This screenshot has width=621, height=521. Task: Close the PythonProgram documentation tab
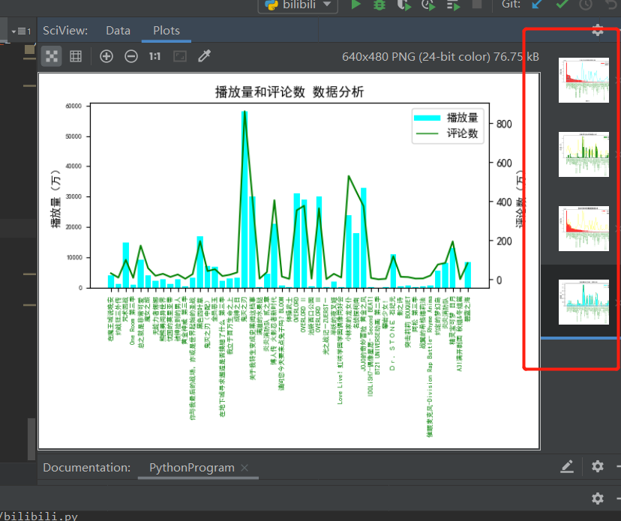click(244, 468)
